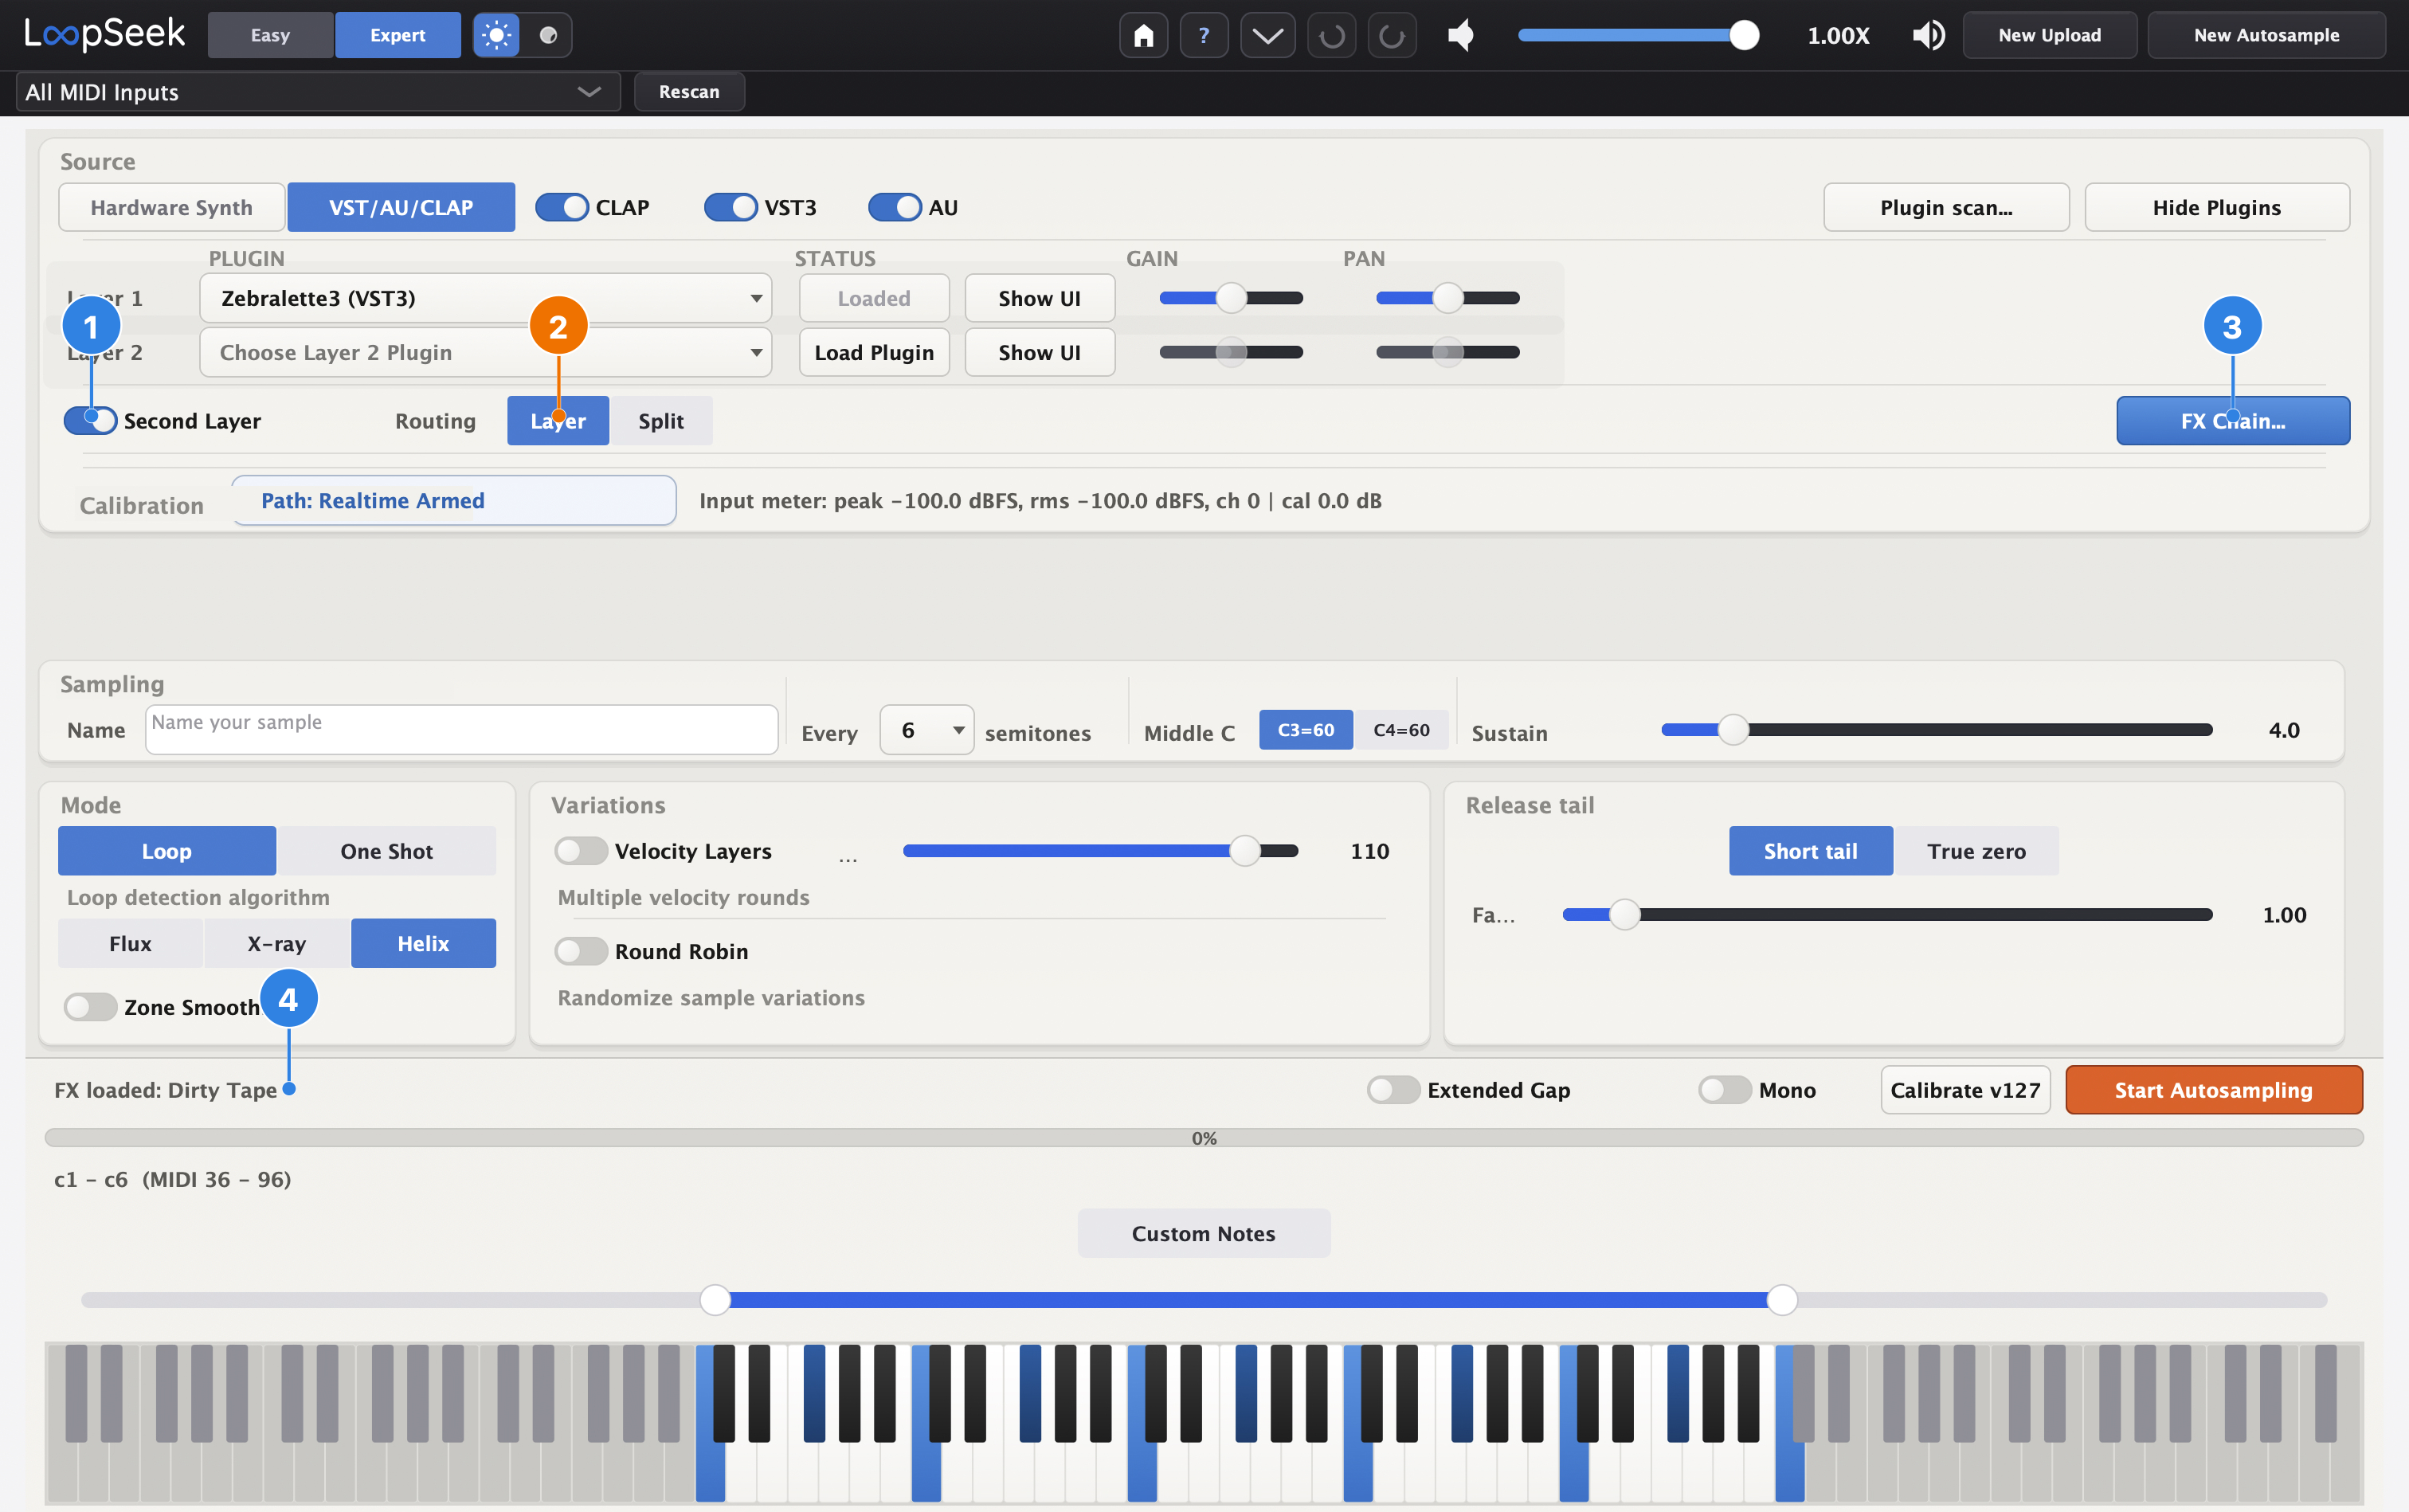2409x1512 pixels.
Task: Select the Flux loop detection algorithm
Action: coord(131,943)
